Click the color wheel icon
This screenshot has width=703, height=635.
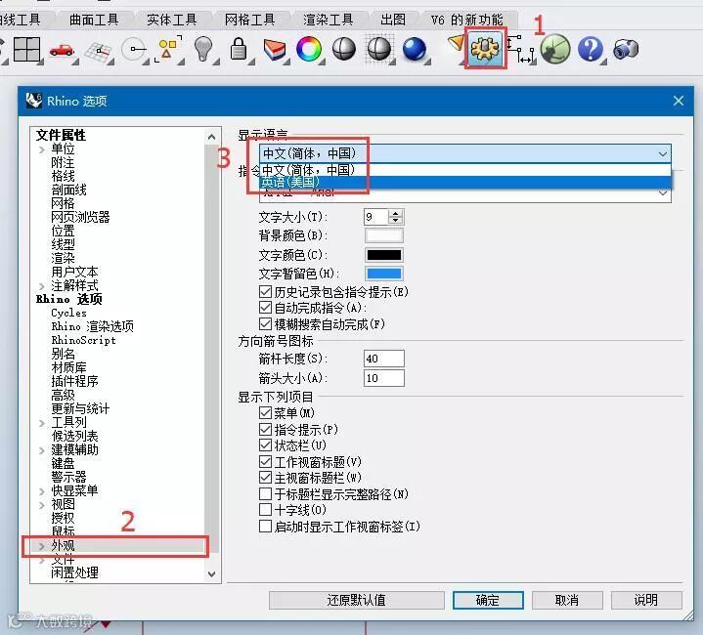309,49
